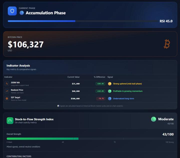The height and width of the screenshot is (158, 180).
Task: Click the S2F Target indicator name
Action: (15, 97)
